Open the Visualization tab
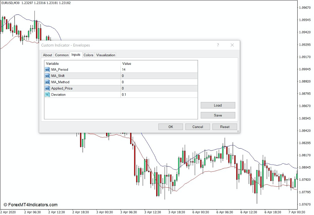 (x=106, y=55)
